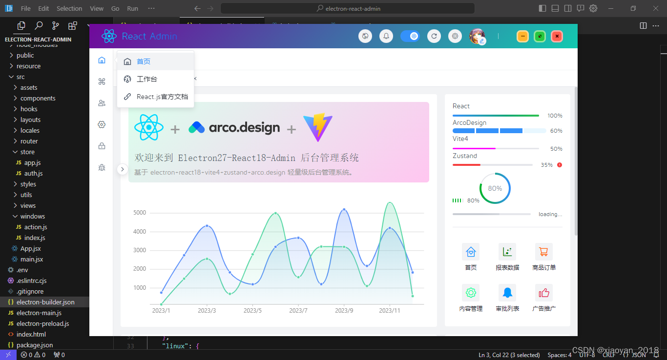Click the 广告推广 thumbs-up shortcut icon
Viewport: 667px width, 360px height.
544,293
